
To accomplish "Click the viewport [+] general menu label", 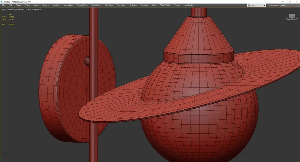I will 2,9.
